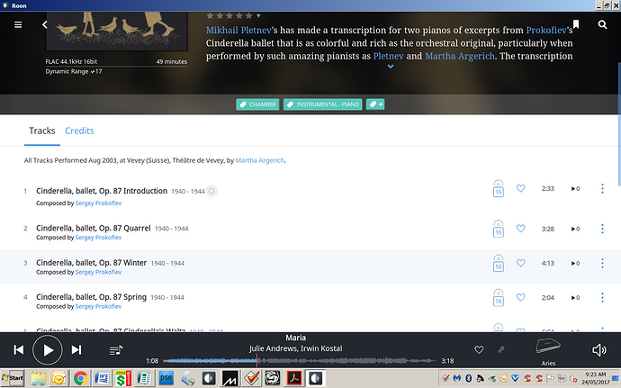Favorite the Winter track with heart
The width and height of the screenshot is (621, 388).
click(x=521, y=263)
